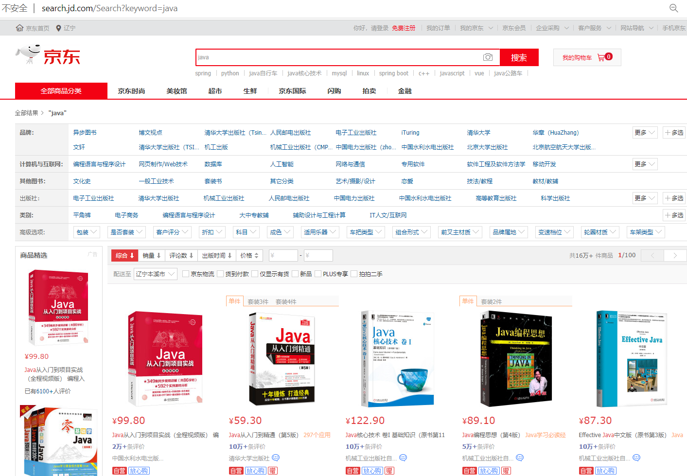Filter by brand 博文视点
This screenshot has width=687, height=476.
(x=151, y=132)
